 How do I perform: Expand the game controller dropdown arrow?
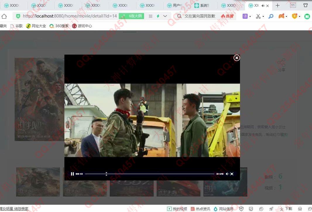click(x=286, y=16)
